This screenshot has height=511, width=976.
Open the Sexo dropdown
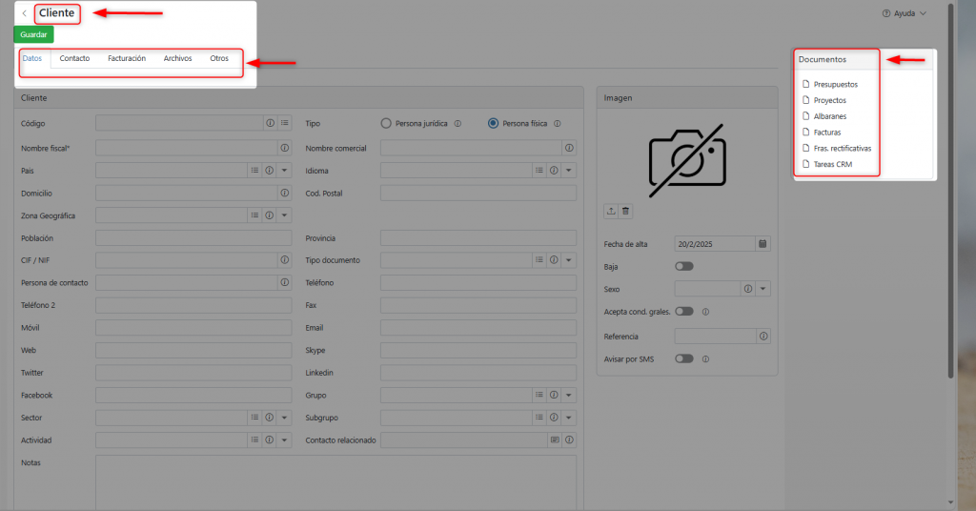coord(763,289)
